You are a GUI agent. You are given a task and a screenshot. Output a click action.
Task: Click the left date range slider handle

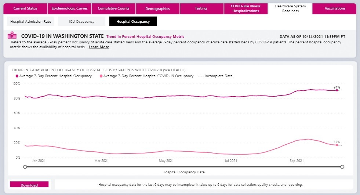point(25,167)
